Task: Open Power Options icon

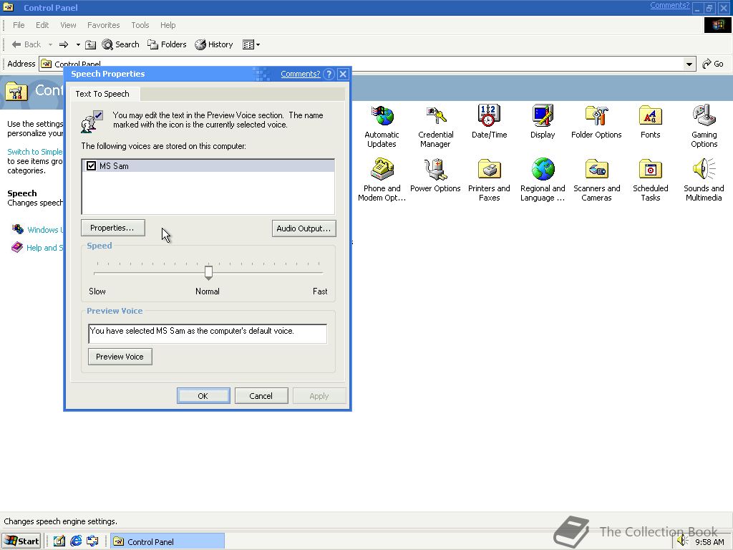Action: (435, 176)
